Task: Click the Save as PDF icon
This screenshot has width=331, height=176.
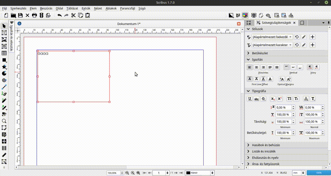Action: (x=48, y=15)
